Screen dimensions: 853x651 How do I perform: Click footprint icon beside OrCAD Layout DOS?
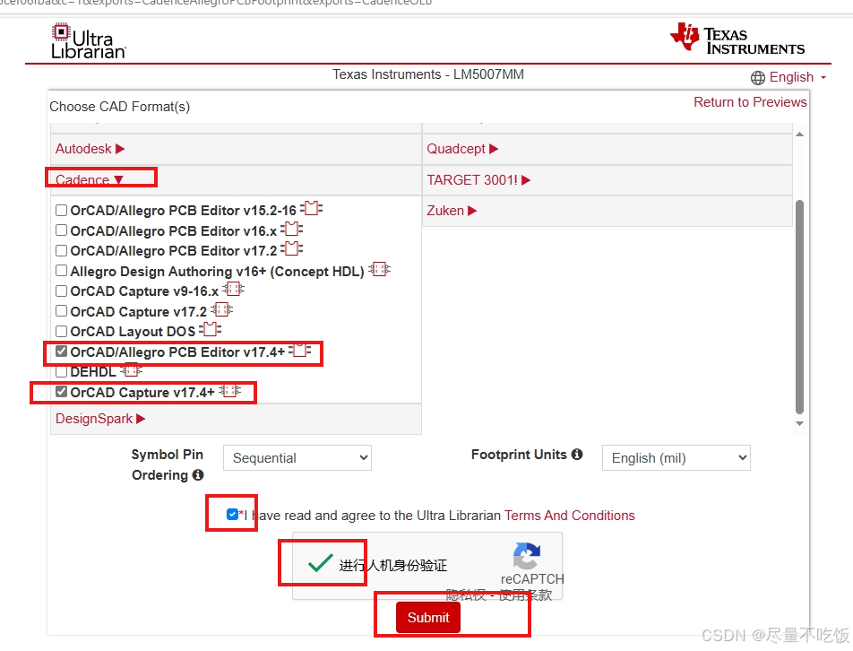210,330
